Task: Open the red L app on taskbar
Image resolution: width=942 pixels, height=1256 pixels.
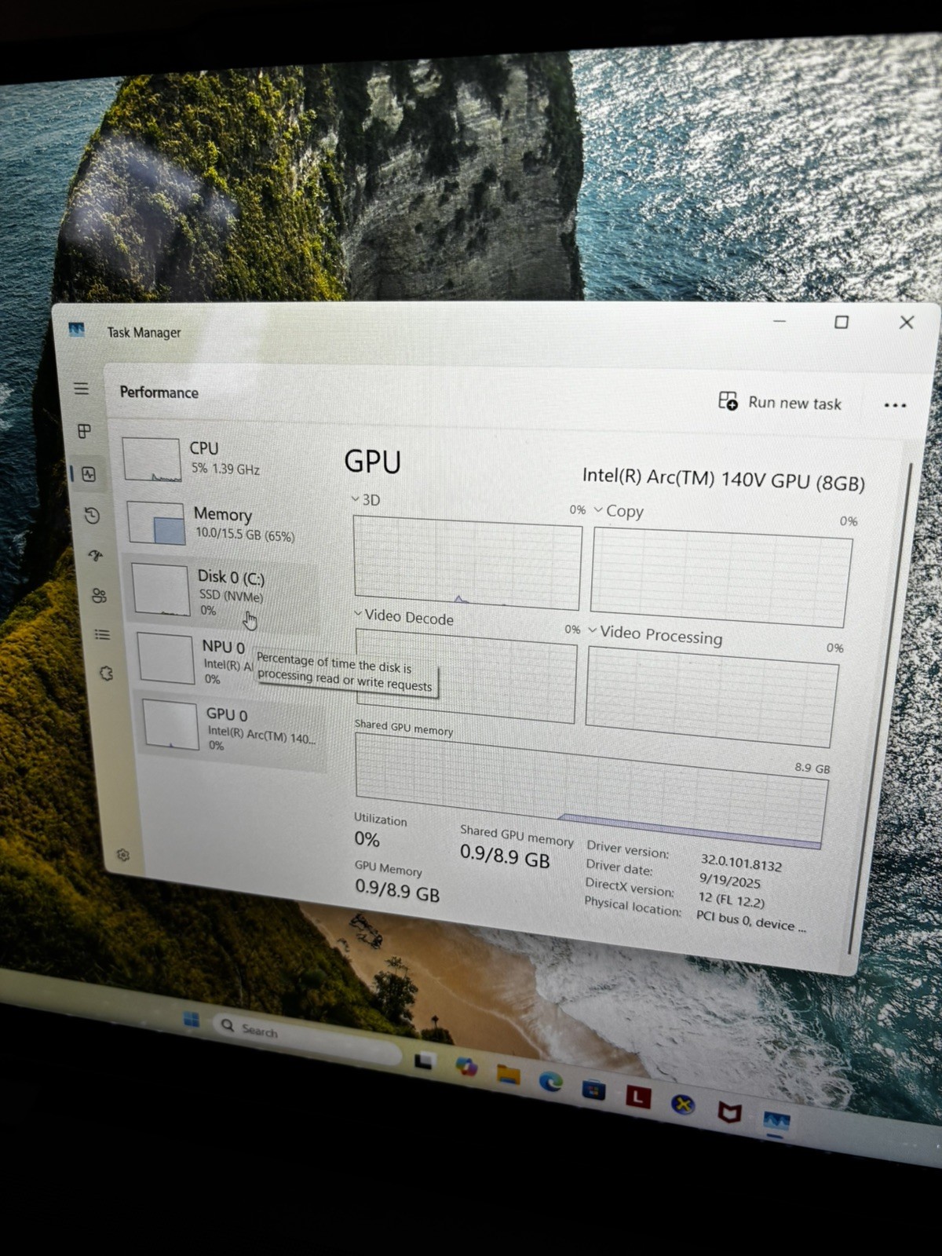Action: pos(637,1097)
